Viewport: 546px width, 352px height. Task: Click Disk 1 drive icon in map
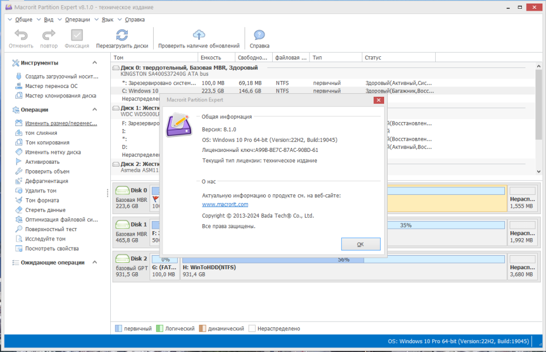click(122, 225)
